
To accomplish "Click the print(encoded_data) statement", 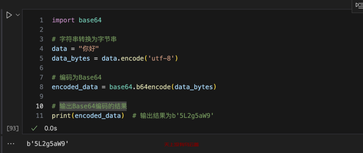I will (88, 116).
